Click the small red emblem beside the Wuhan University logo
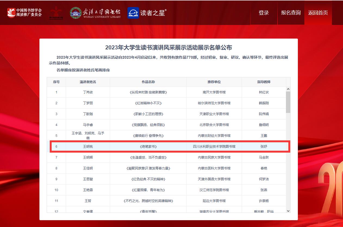 [x=56, y=12]
